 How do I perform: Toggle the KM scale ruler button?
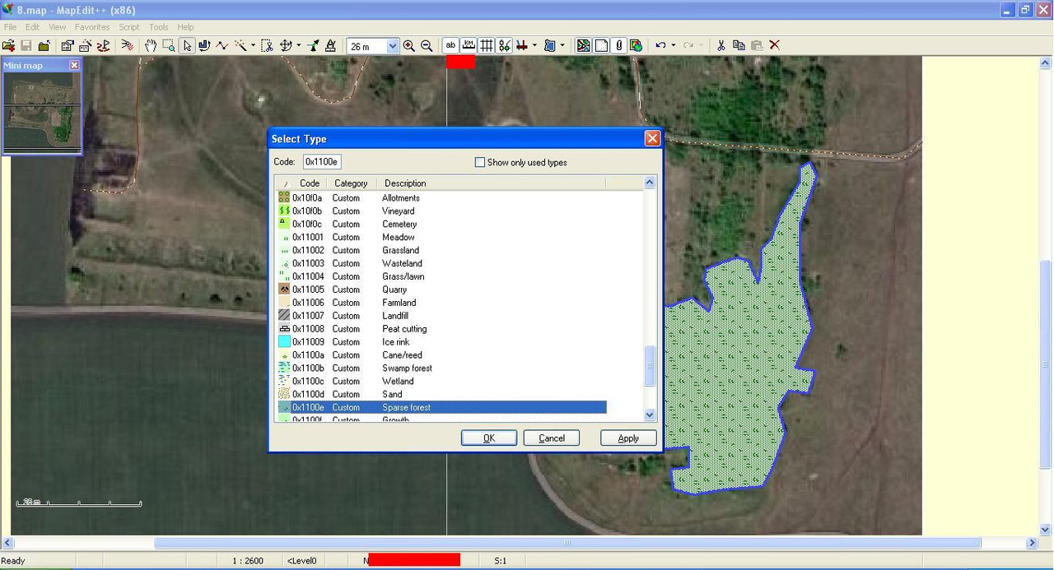(x=469, y=46)
